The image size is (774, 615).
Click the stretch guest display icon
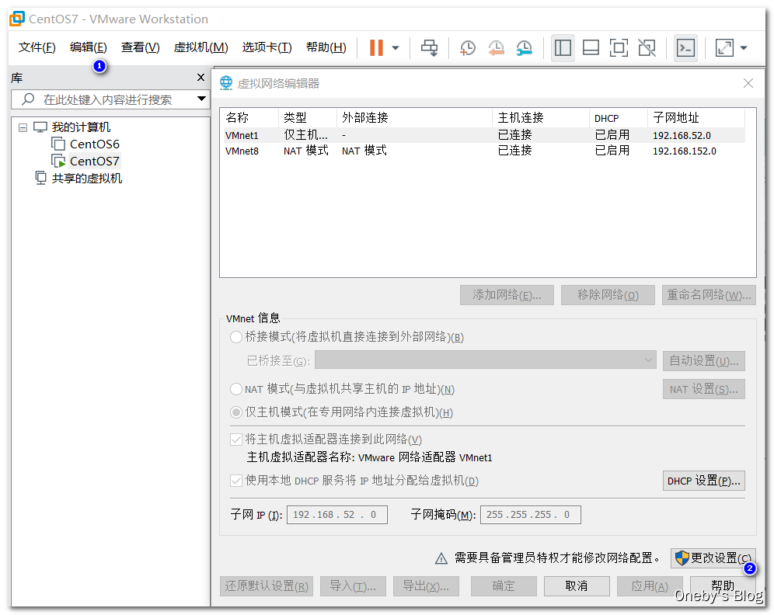point(724,48)
